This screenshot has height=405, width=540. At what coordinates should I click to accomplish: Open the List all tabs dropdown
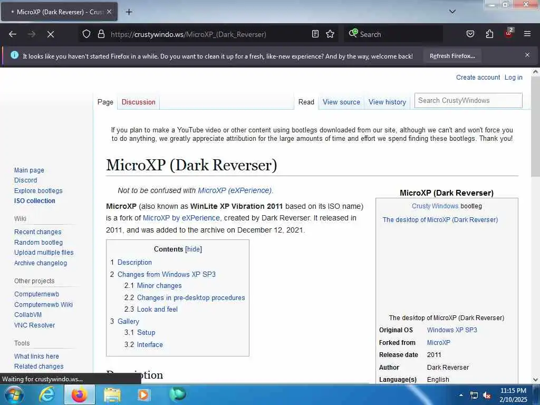pos(452,12)
